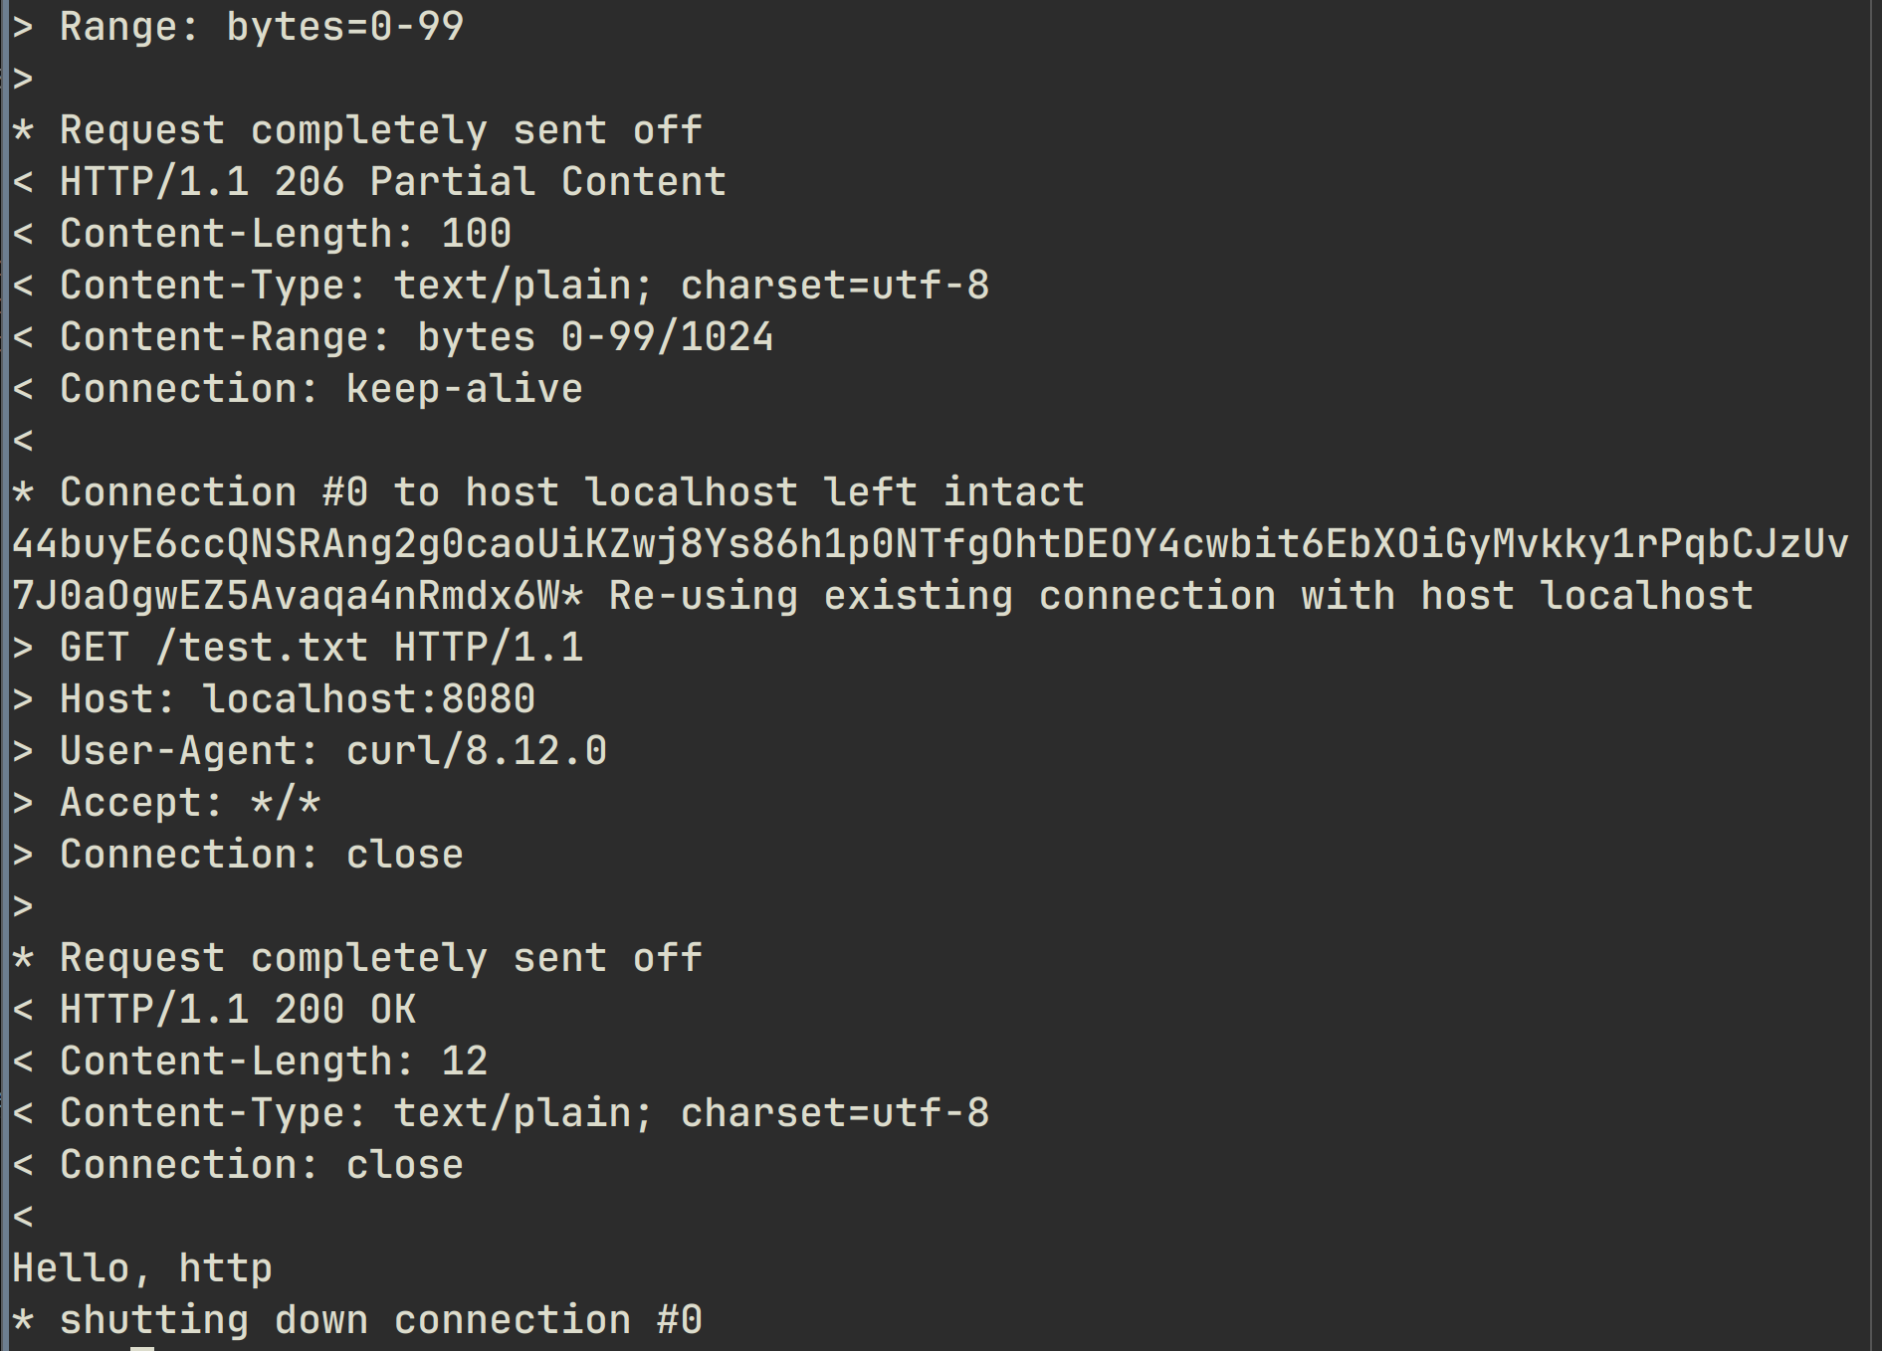Click the "User-Agent: curl/8.12.0" header line
This screenshot has height=1351, width=1882.
click(332, 751)
